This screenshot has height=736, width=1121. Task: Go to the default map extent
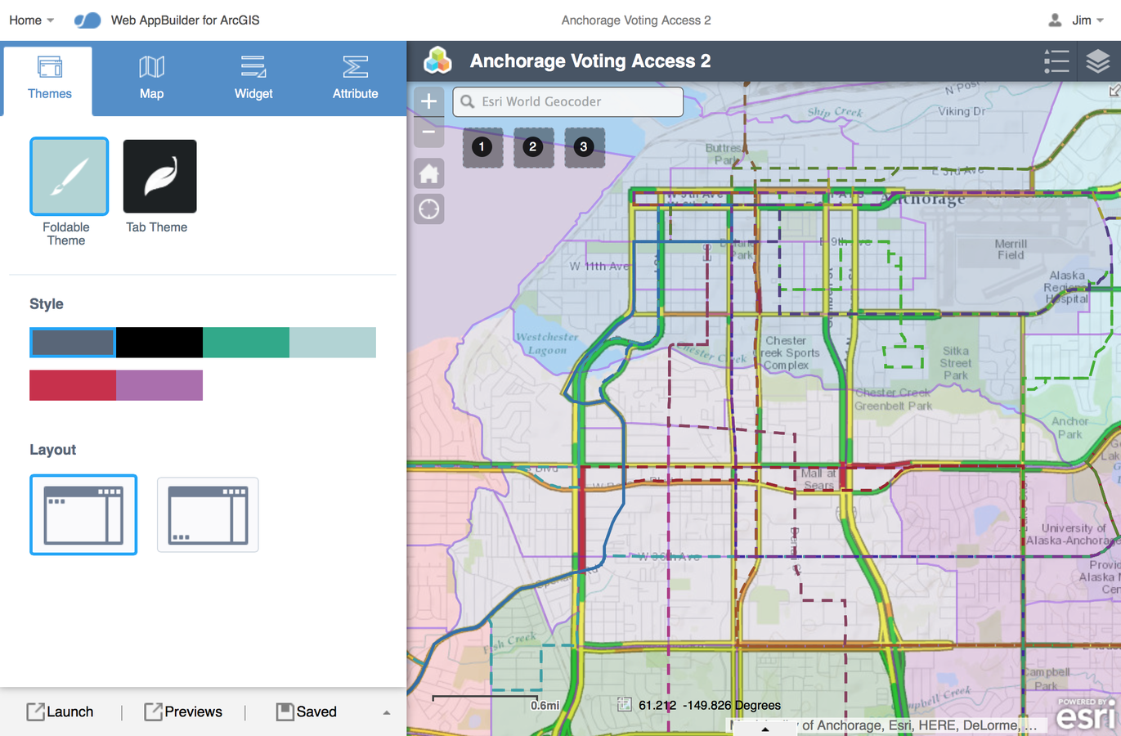click(x=428, y=173)
